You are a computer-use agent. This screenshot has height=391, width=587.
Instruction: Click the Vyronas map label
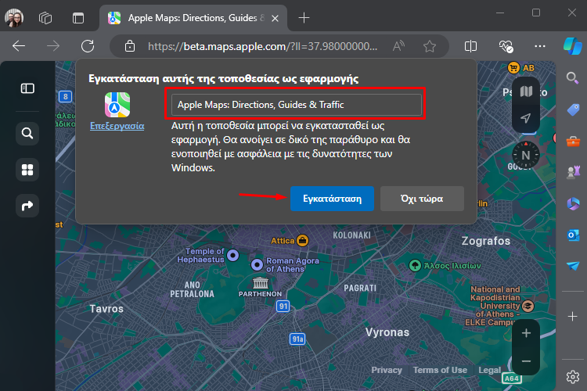click(387, 332)
